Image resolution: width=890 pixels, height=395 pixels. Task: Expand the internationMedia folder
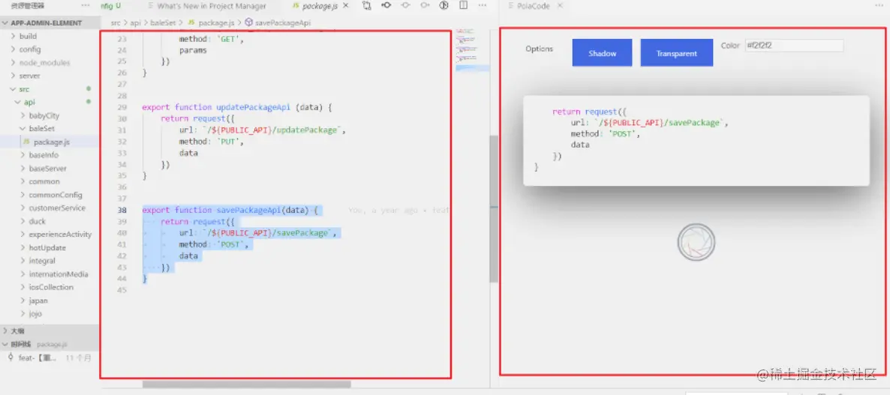[50, 274]
